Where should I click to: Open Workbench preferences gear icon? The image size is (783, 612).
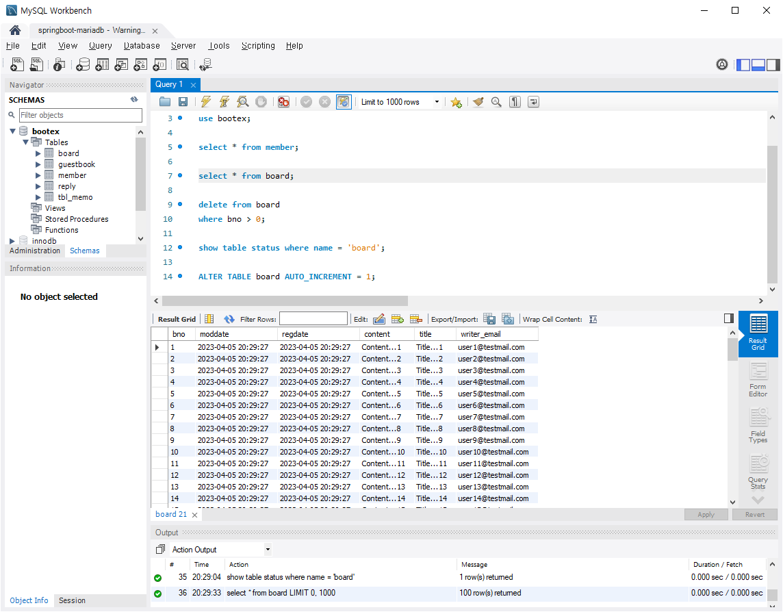(722, 64)
